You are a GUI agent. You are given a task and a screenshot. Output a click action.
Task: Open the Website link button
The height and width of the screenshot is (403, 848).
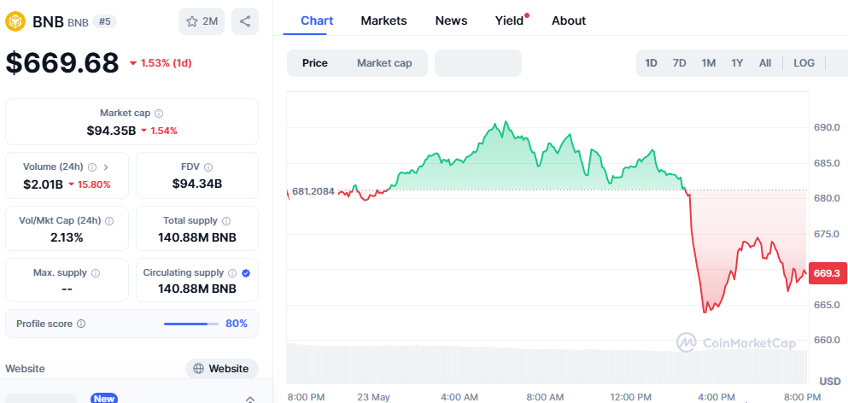(222, 369)
